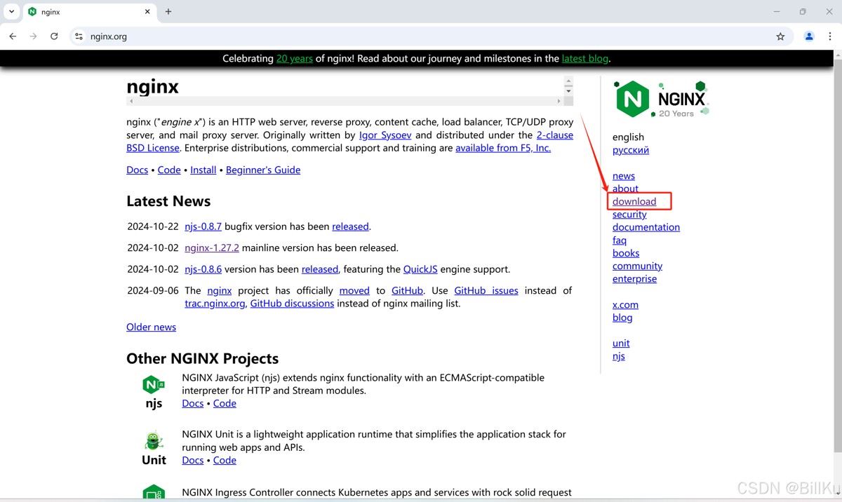Open the security sidebar menu item
The width and height of the screenshot is (842, 502).
click(629, 215)
